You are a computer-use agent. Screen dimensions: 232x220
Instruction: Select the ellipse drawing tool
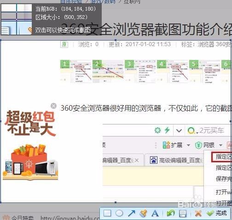click(119, 213)
